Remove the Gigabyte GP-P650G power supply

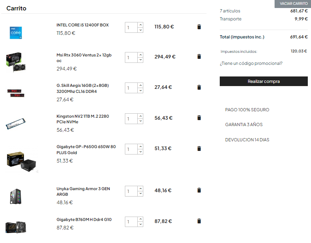[x=199, y=149]
